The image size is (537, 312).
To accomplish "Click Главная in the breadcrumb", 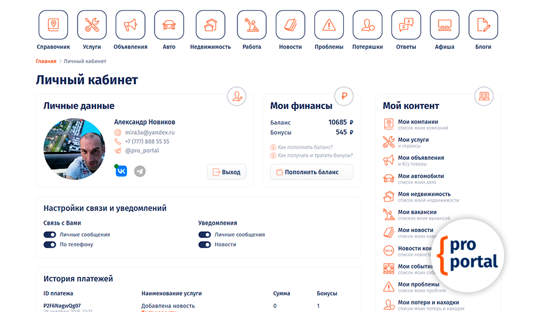I will tap(46, 61).
